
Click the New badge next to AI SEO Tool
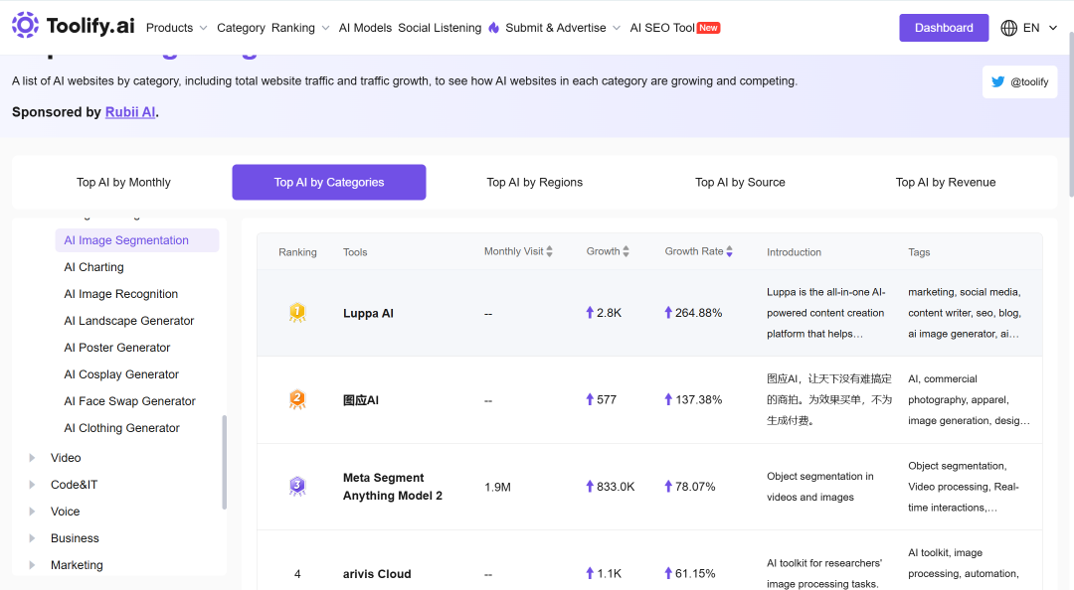(x=708, y=28)
